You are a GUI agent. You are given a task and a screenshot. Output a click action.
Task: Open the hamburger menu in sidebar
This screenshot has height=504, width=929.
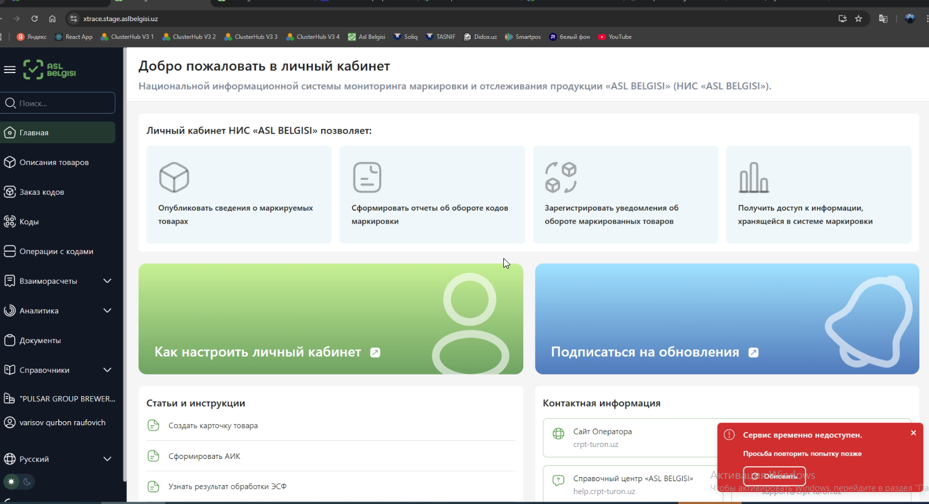tap(10, 70)
